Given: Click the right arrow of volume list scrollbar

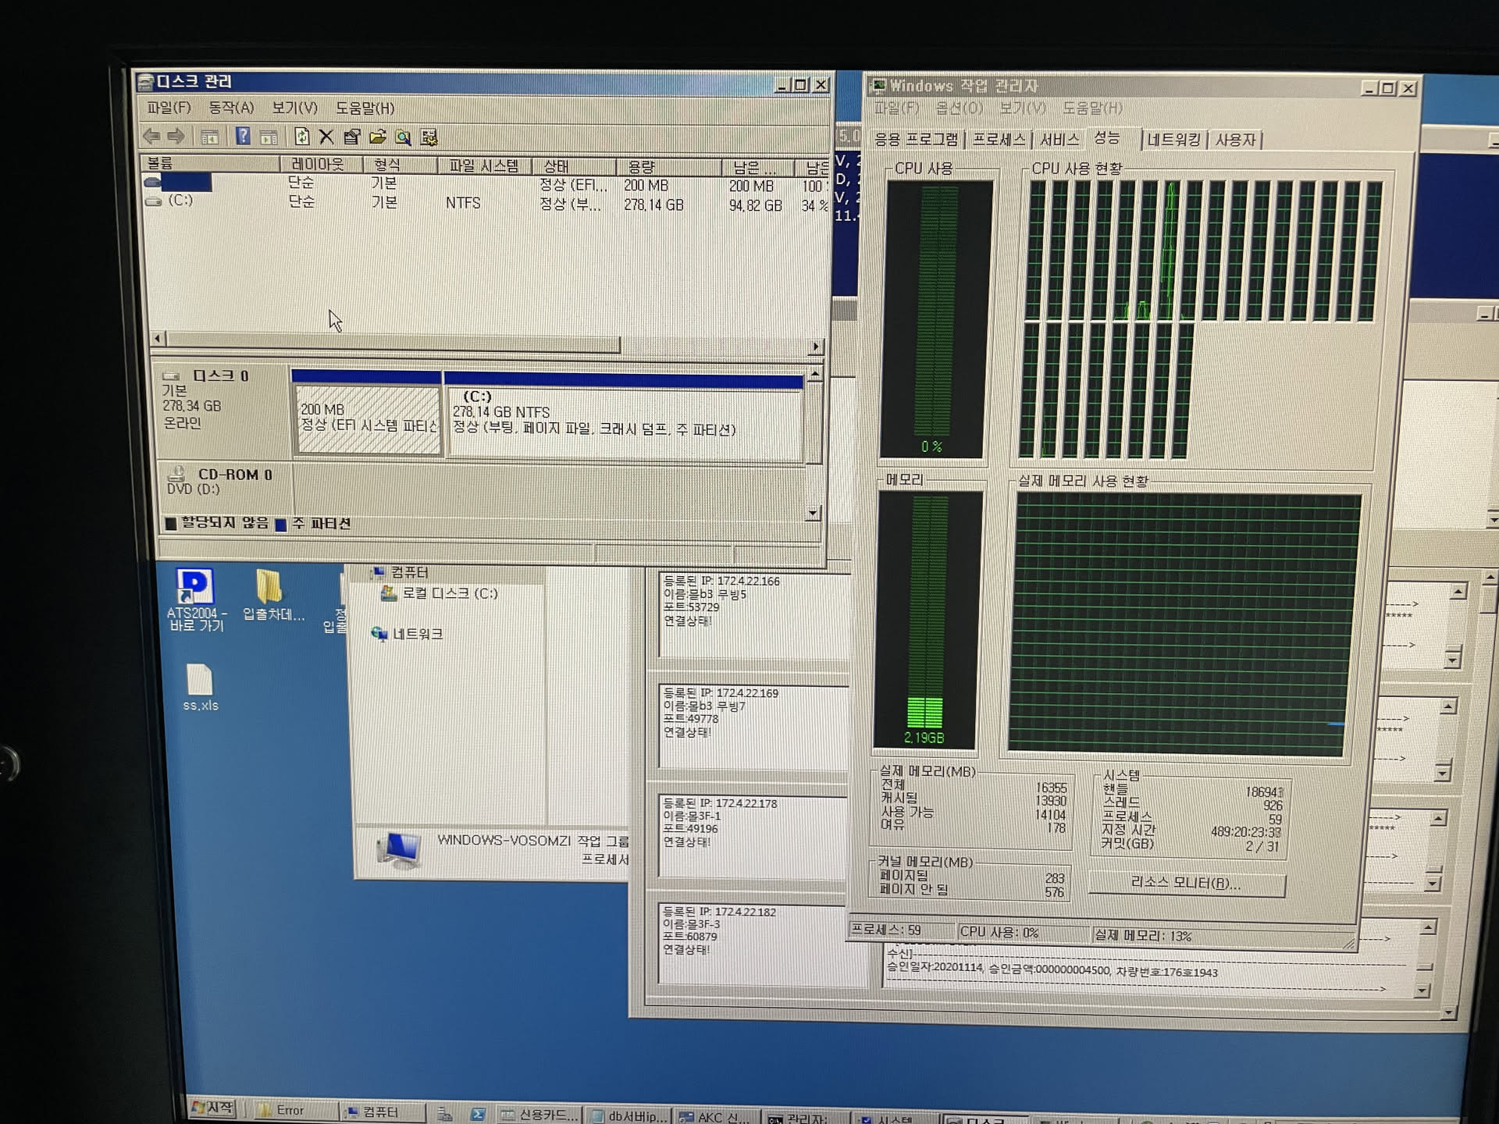Looking at the screenshot, I should [x=816, y=346].
